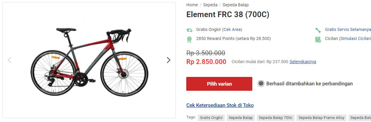Click the Sepeda Balap Frame Alloy tag
371x122 pixels.
coord(321,118)
